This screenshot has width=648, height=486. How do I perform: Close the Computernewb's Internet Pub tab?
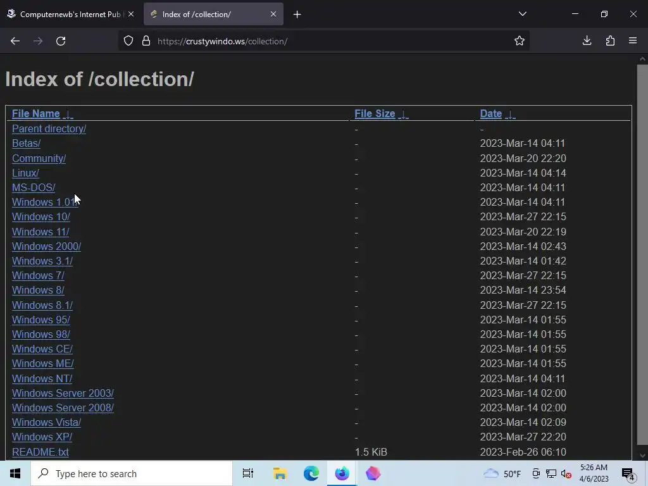(x=131, y=14)
